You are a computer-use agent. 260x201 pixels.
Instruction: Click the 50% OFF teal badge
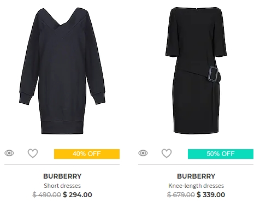point(221,154)
